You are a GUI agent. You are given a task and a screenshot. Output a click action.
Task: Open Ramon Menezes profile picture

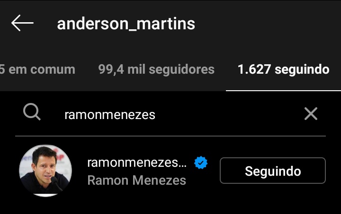(45, 171)
